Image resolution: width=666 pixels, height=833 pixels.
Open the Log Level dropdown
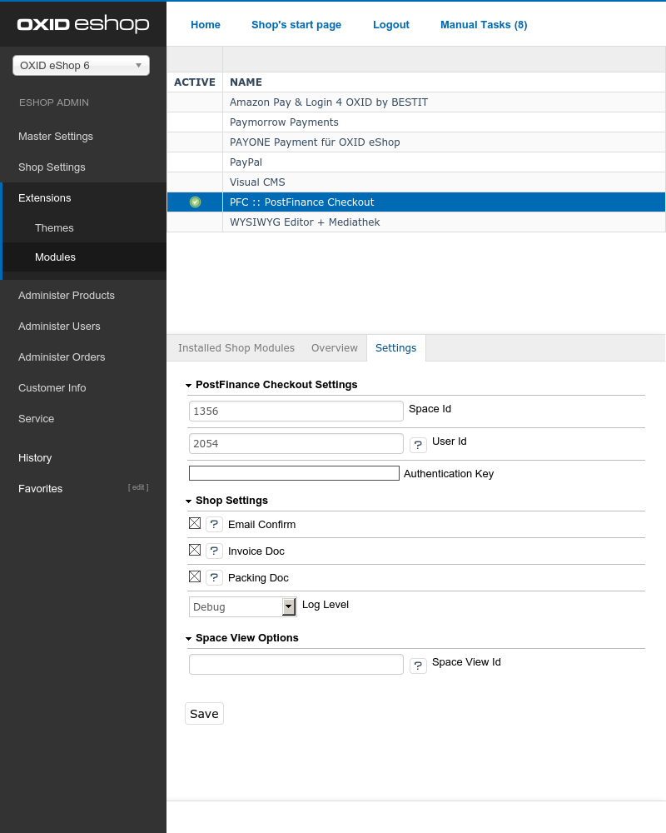click(x=289, y=606)
